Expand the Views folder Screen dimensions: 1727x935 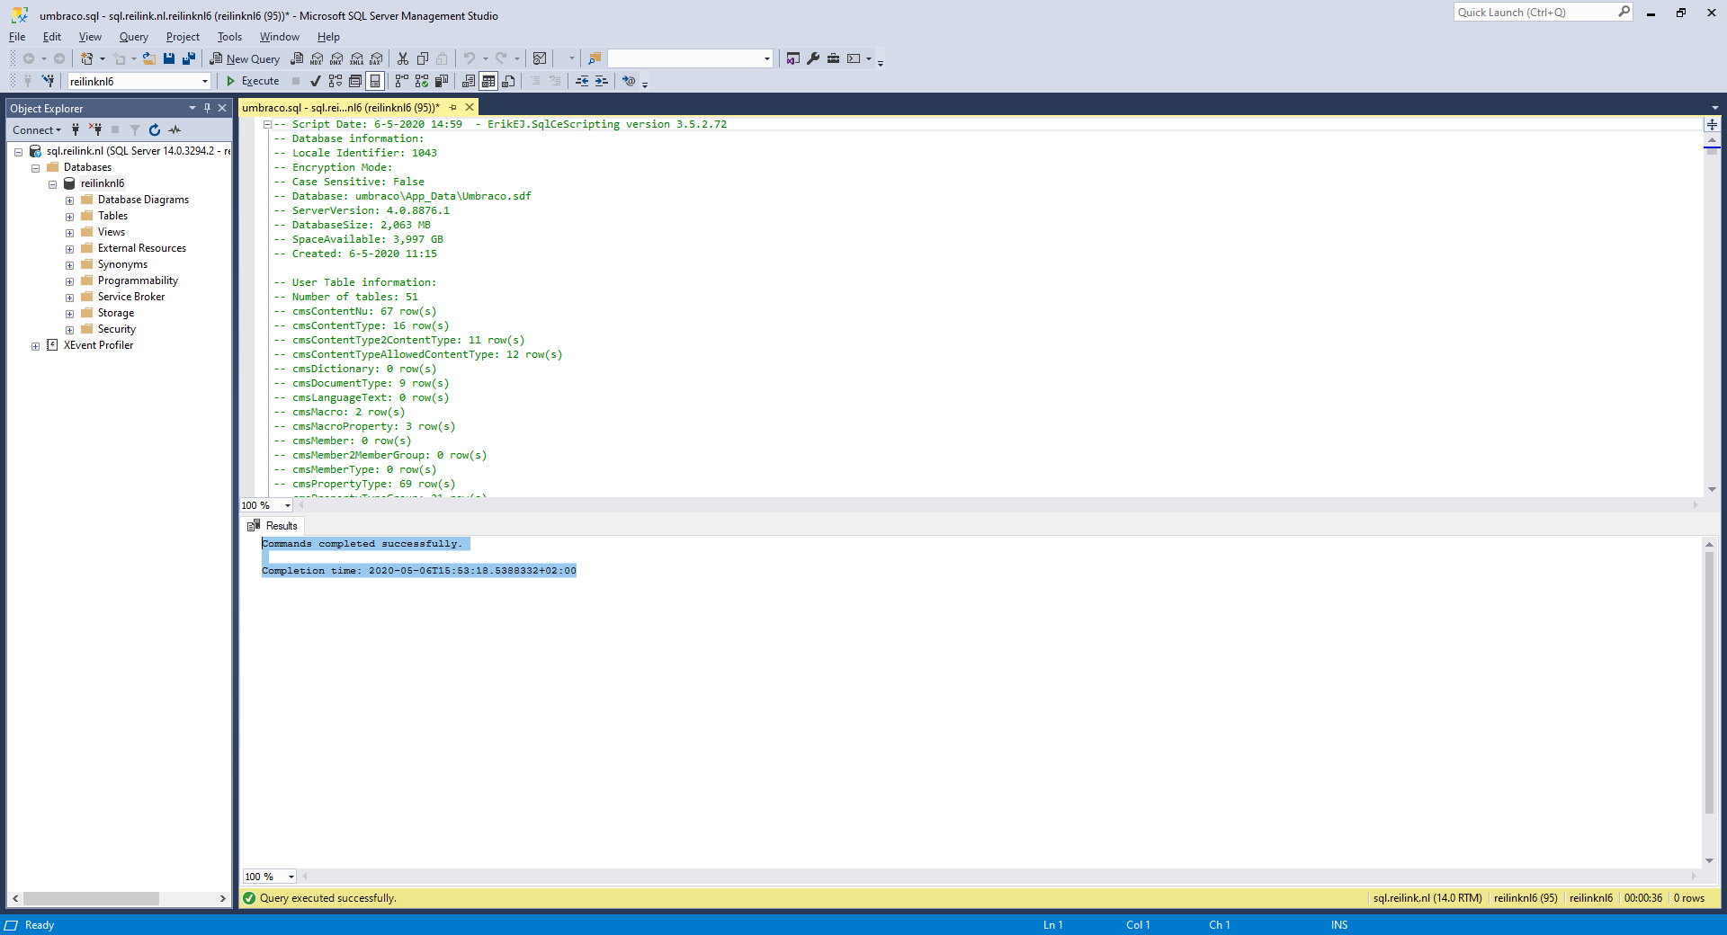click(x=69, y=233)
